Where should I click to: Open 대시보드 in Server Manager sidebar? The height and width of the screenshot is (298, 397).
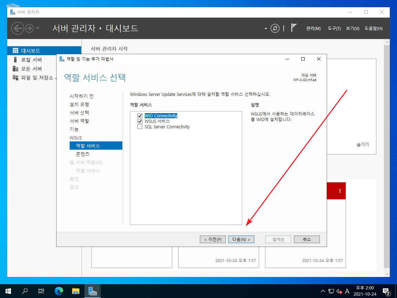44,51
